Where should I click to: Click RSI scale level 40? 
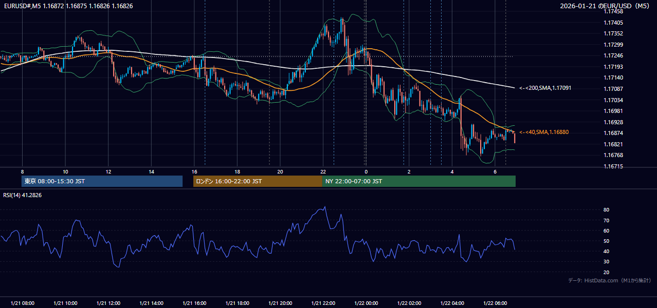click(607, 251)
